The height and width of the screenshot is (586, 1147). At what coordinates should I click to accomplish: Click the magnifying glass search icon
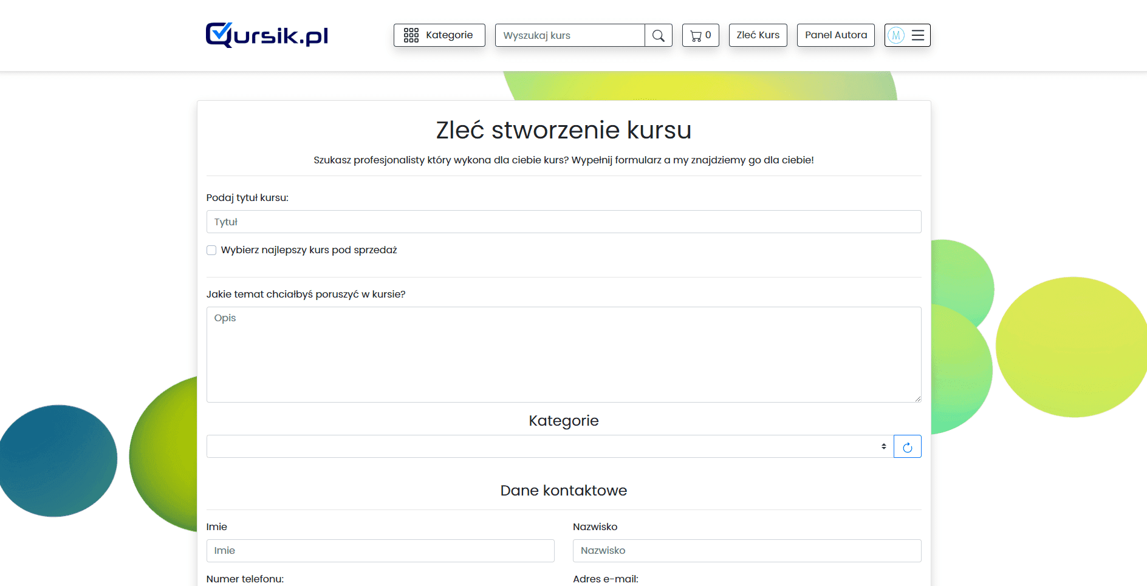[x=658, y=36]
